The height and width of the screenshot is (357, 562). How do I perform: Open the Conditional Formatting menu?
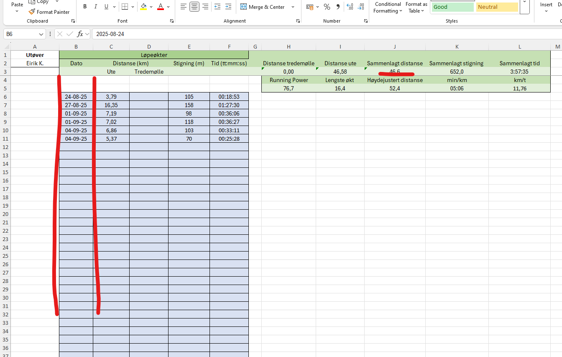pos(388,8)
